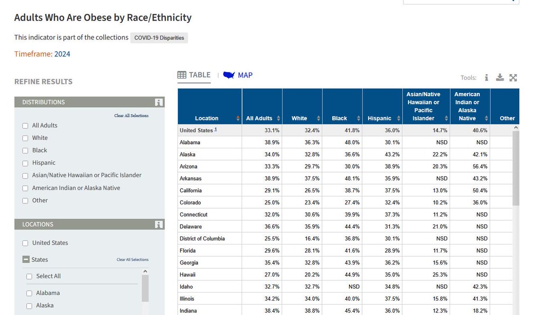
Task: Click Hawaii Asian/Pacific Islander 25.3% cell
Action: 426,275
